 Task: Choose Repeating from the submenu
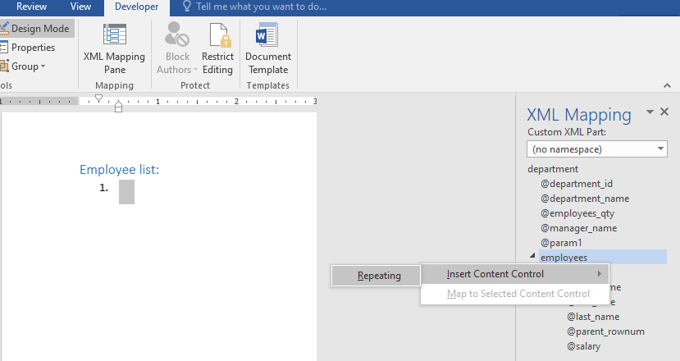tap(376, 276)
